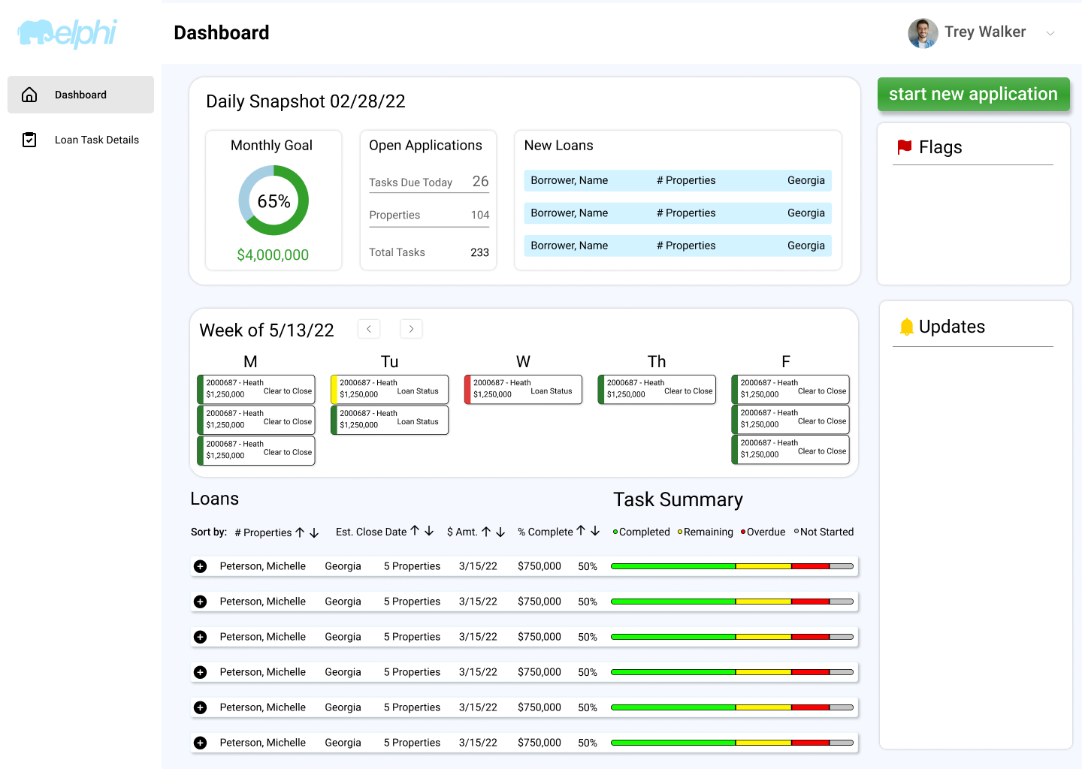Expand the last Peterson, Michelle loan row
Viewport: 1082px width, 769px height.
tap(200, 743)
